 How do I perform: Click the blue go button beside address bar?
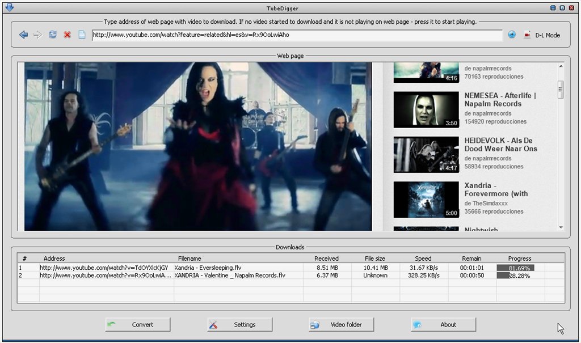tap(512, 35)
